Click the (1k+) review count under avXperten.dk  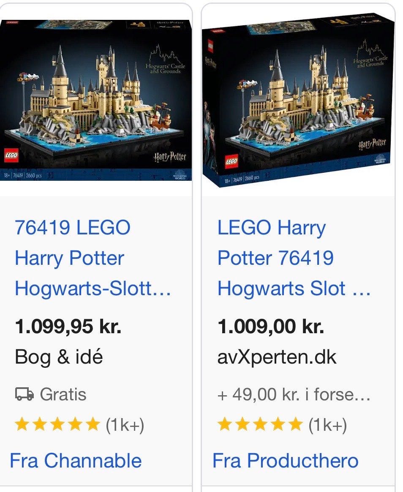click(327, 425)
